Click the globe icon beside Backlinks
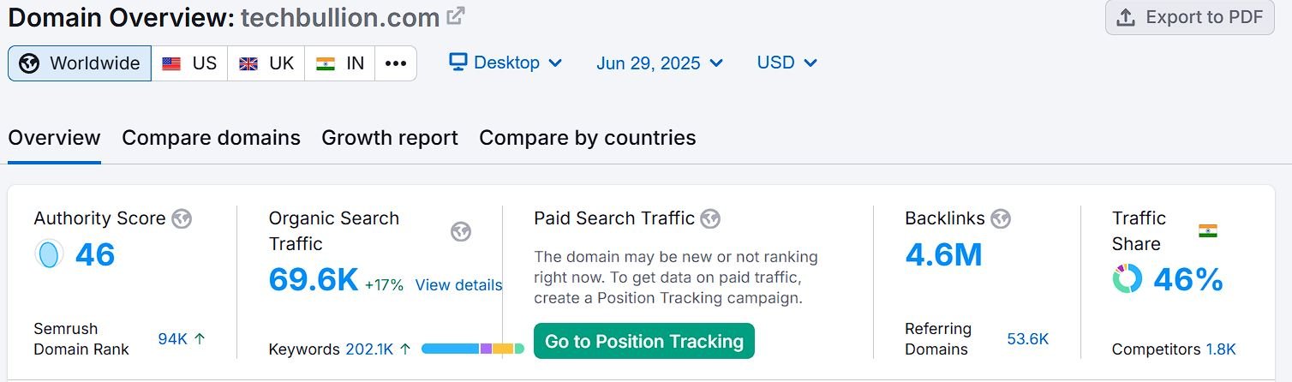This screenshot has height=382, width=1292. [1001, 218]
